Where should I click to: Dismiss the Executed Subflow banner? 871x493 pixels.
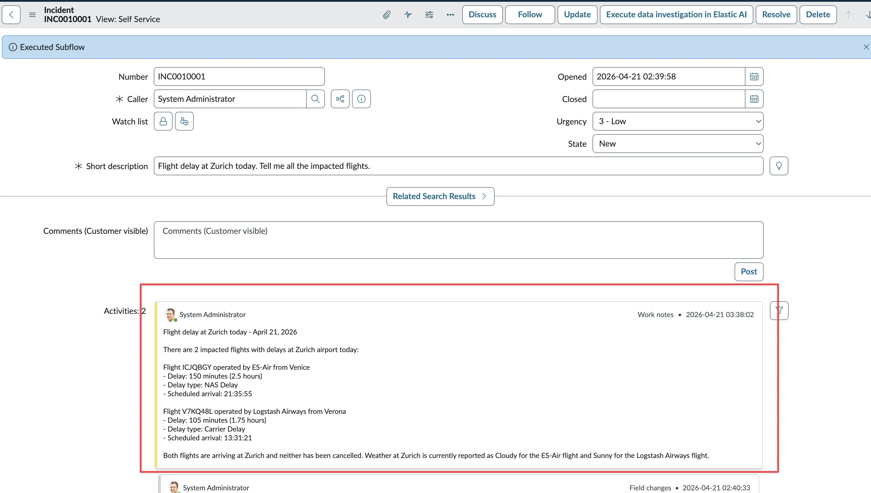(x=866, y=47)
